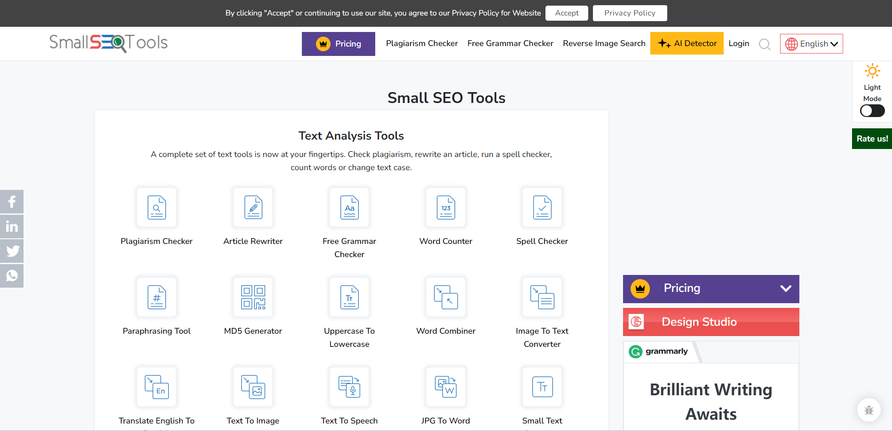Image resolution: width=892 pixels, height=431 pixels.
Task: Share the page via the Twitter icon
Action: [x=12, y=251]
